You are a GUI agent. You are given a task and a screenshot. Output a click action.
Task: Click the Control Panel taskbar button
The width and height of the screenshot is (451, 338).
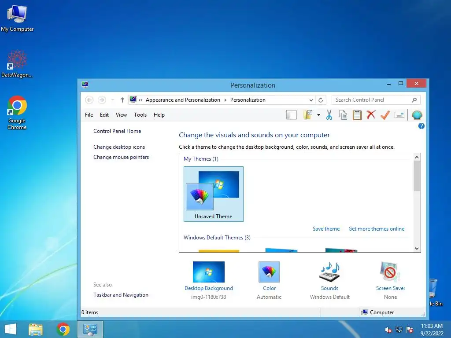point(90,329)
